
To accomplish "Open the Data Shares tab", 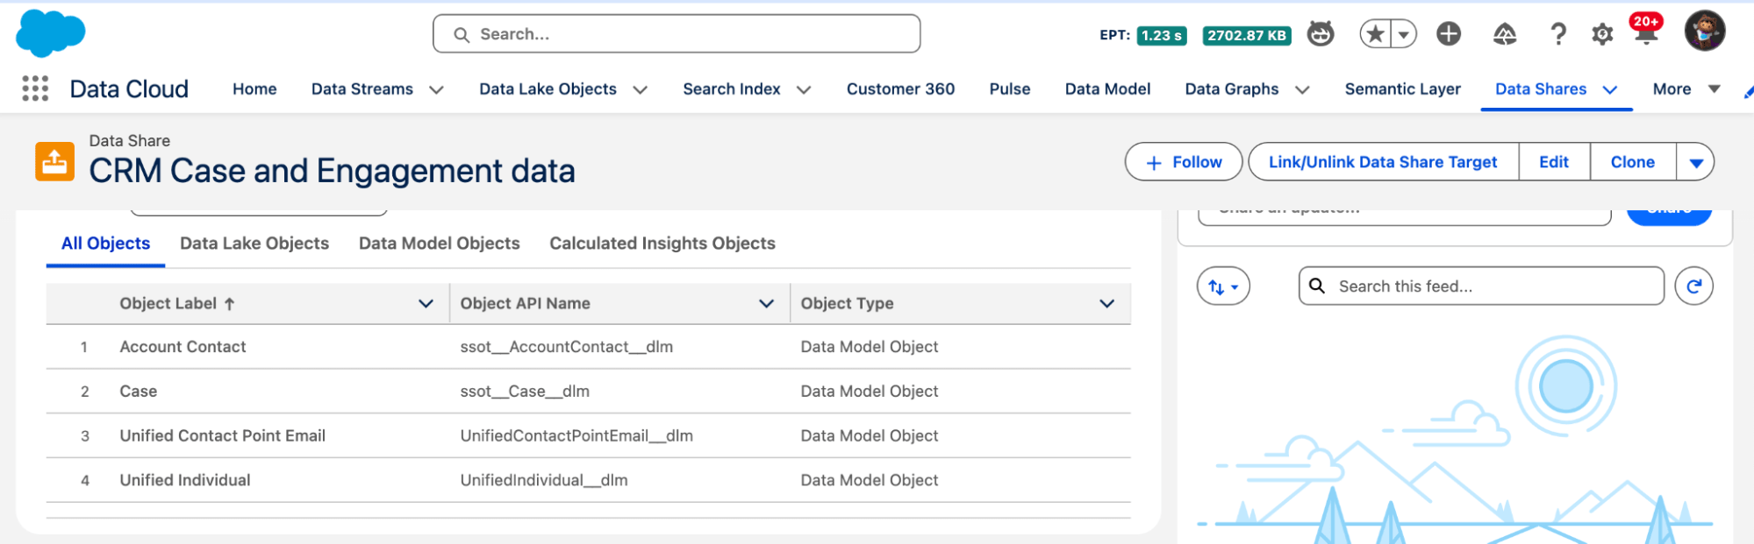I will [x=1541, y=88].
